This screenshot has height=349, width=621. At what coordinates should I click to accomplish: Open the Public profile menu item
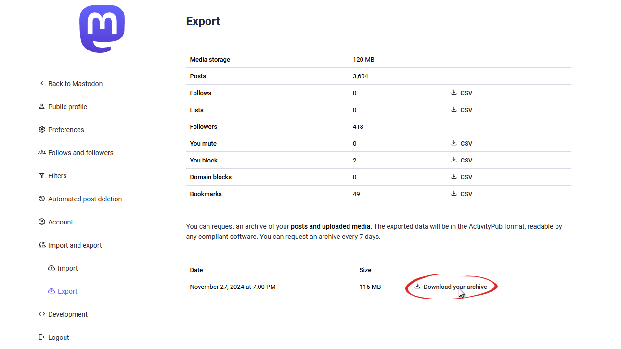[67, 107]
